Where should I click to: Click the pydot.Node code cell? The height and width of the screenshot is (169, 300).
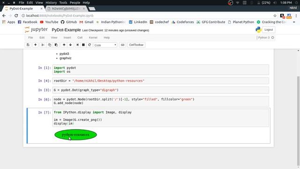point(160,101)
